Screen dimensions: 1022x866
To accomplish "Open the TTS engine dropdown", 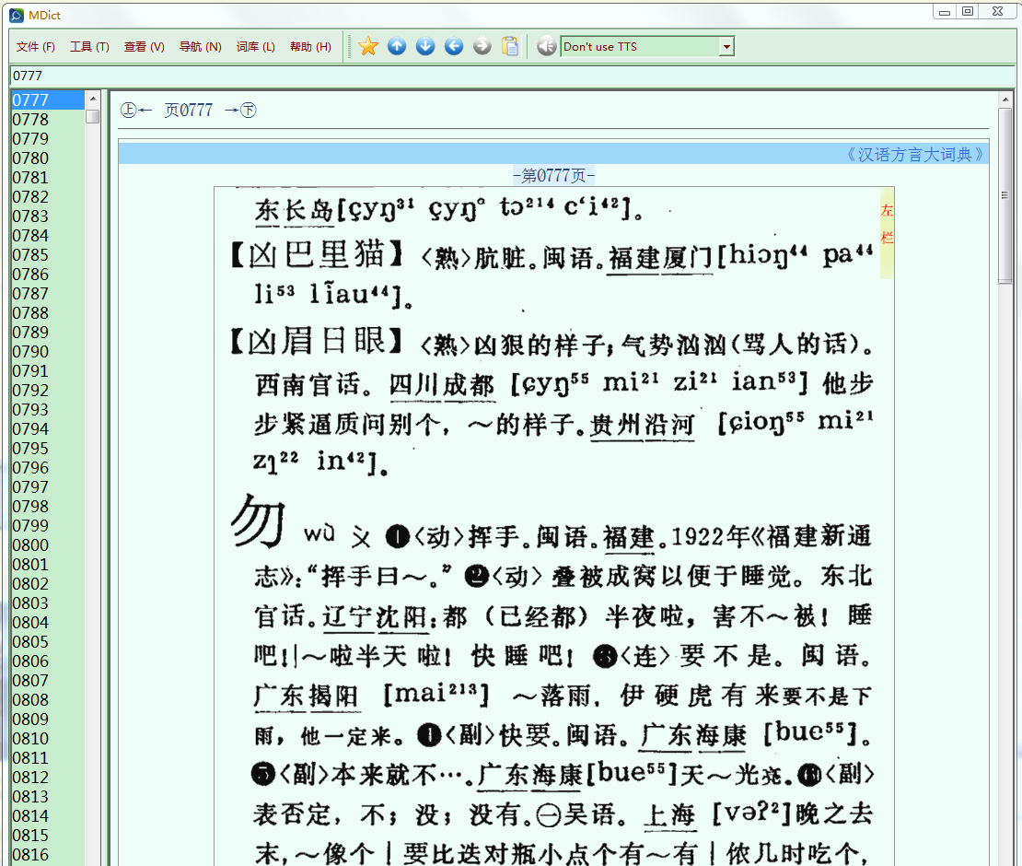I will tap(726, 47).
